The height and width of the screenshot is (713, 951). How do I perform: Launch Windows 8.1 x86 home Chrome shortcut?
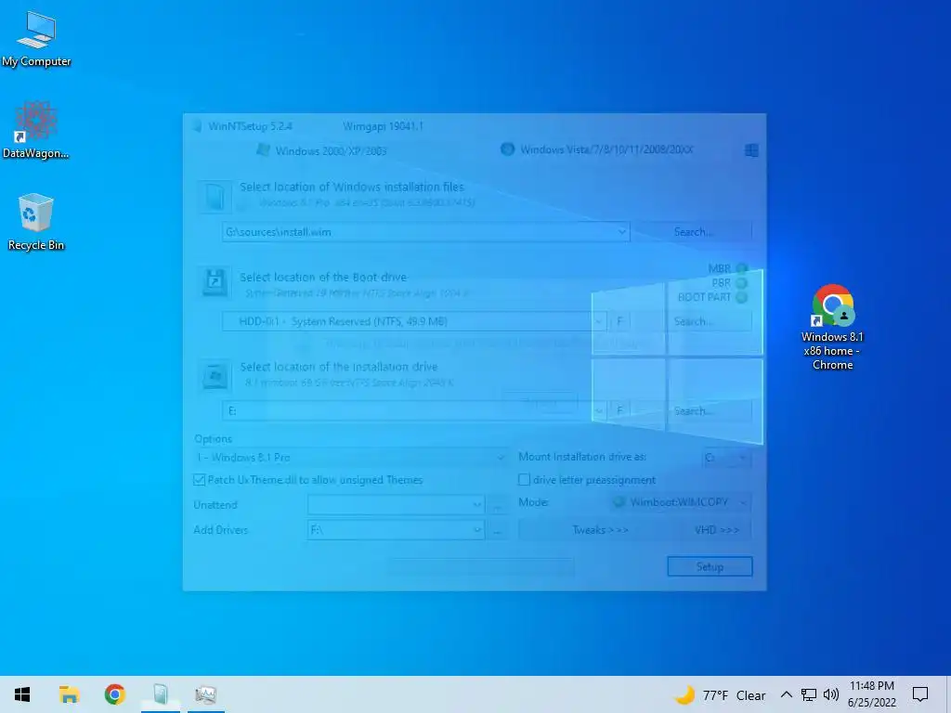point(832,328)
